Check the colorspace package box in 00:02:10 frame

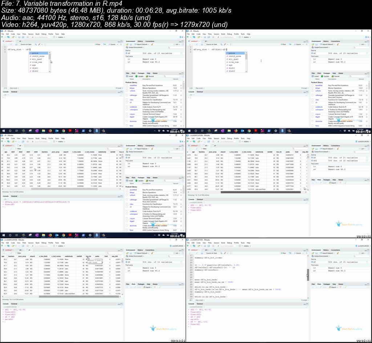point(127,214)
